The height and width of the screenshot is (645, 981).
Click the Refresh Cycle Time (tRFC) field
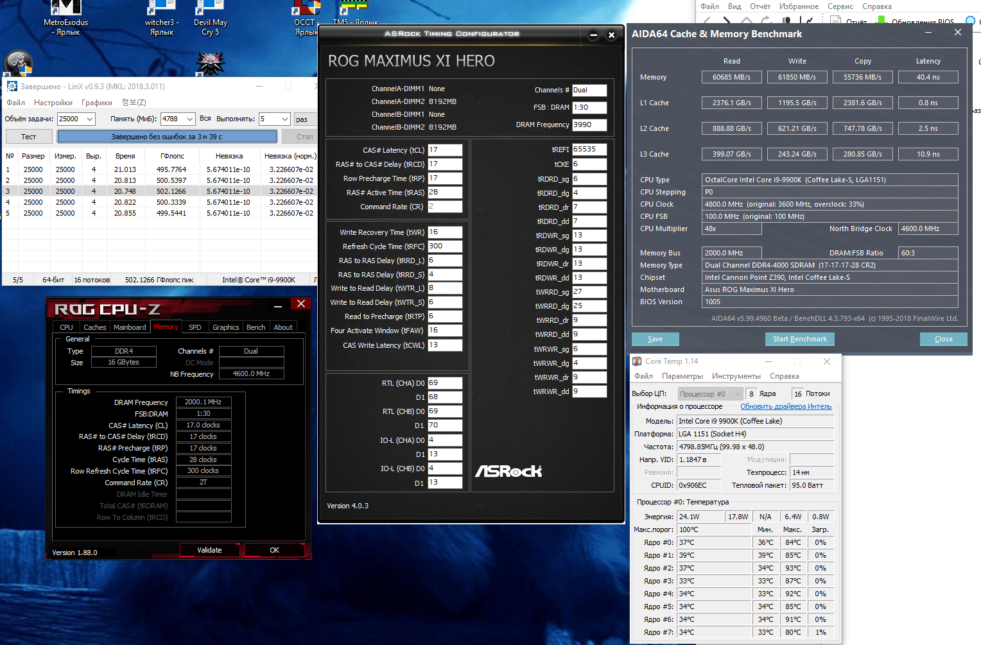pyautogui.click(x=445, y=246)
